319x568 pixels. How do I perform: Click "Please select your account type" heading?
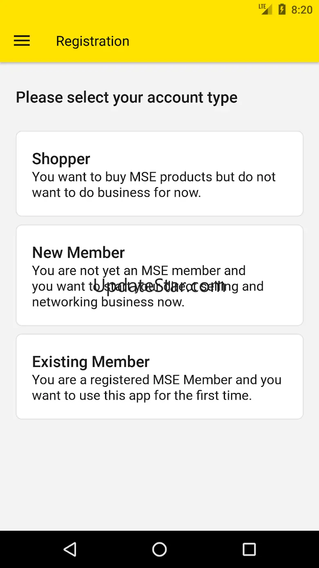click(x=126, y=98)
